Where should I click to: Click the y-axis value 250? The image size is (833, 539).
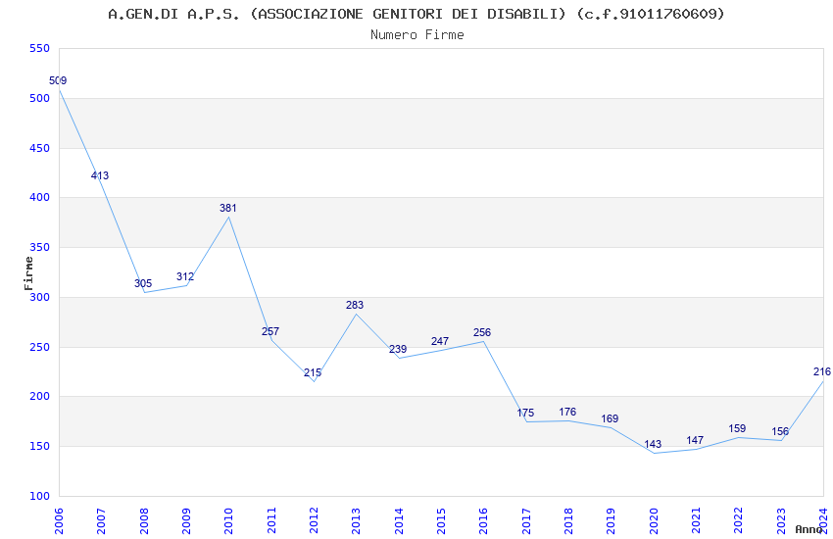click(40, 347)
